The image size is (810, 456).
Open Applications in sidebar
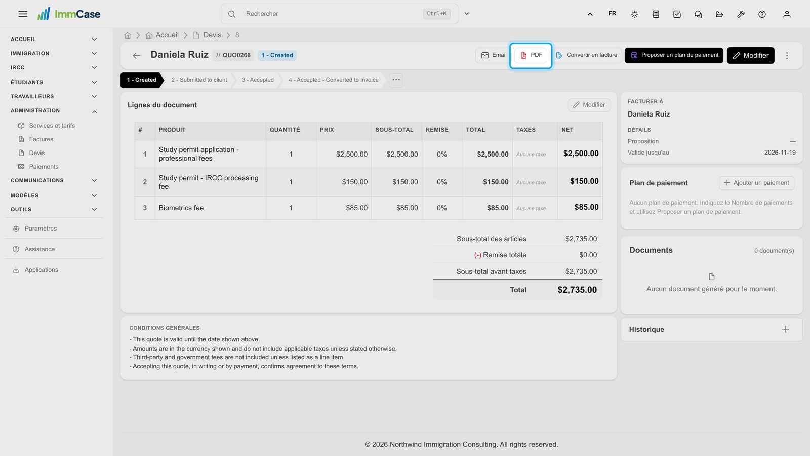click(35, 270)
